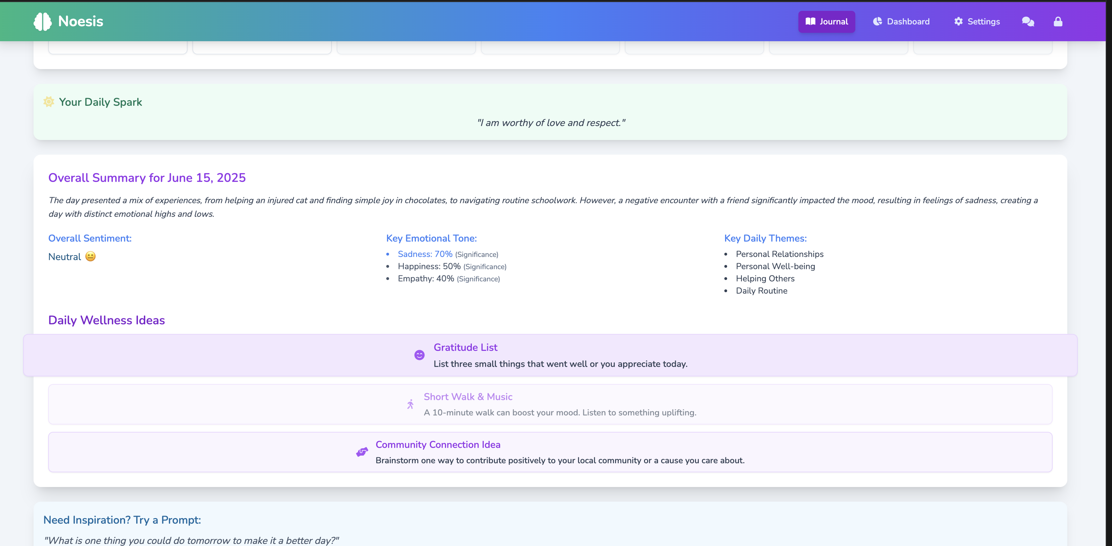This screenshot has width=1112, height=546.
Task: Click the daily affirmation quote text
Action: (550, 123)
